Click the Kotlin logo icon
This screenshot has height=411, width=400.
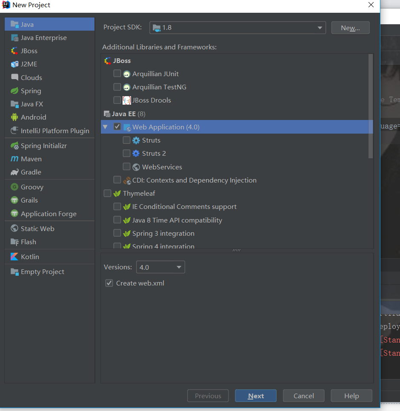[x=14, y=257]
